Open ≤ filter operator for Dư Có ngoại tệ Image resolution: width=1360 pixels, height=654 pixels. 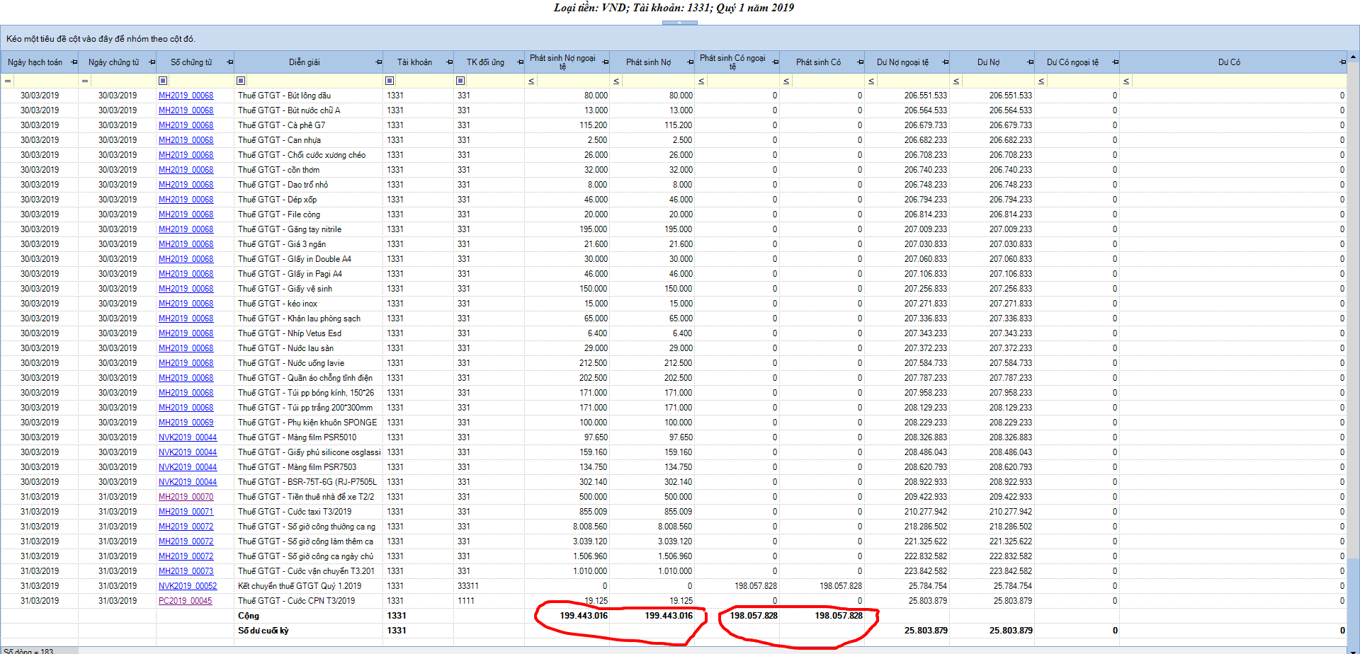(1041, 81)
